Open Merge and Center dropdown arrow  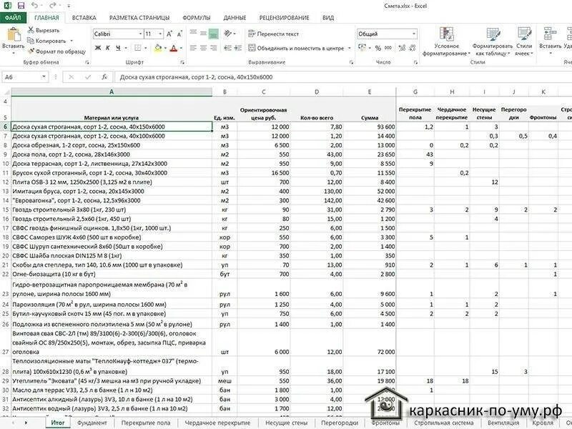tap(350, 48)
